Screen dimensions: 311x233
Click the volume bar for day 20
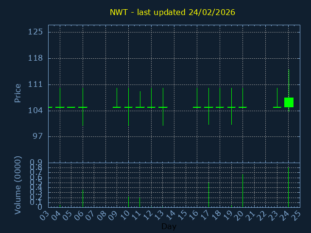click(243, 190)
